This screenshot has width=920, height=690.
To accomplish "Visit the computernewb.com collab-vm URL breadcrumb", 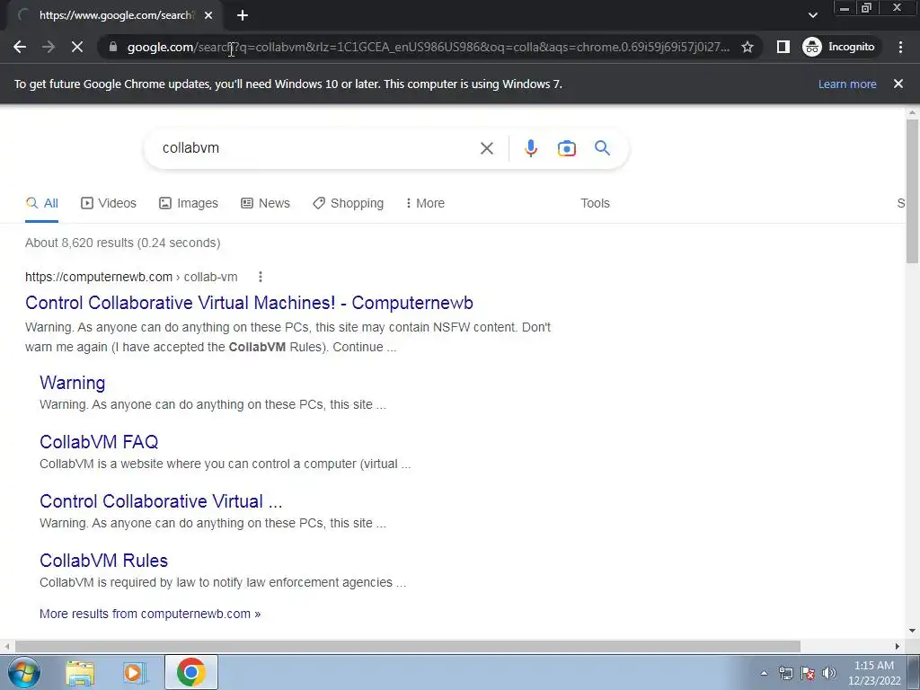I will 131,277.
